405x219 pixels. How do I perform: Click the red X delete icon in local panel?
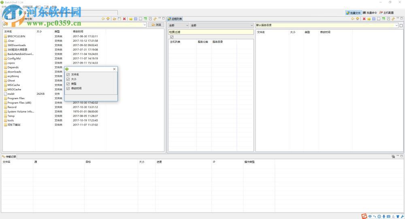click(x=124, y=19)
